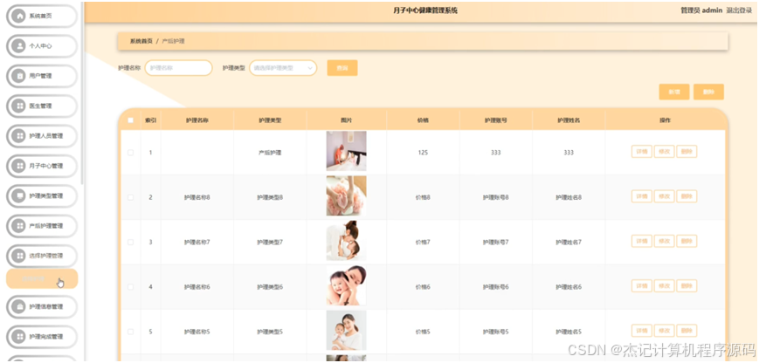Click 删除 for the 护理名称6 row
The height and width of the screenshot is (363, 759).
tap(687, 285)
